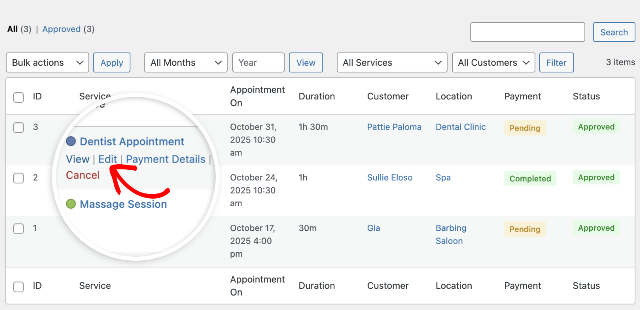The width and height of the screenshot is (640, 310).
Task: Open the Barbing Saloon location link
Action: 451,234
